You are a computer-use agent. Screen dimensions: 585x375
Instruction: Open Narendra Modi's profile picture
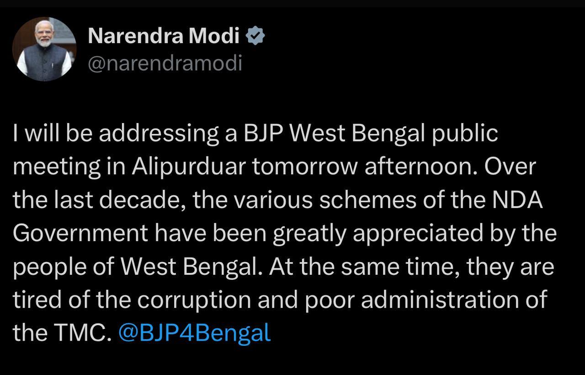click(44, 49)
